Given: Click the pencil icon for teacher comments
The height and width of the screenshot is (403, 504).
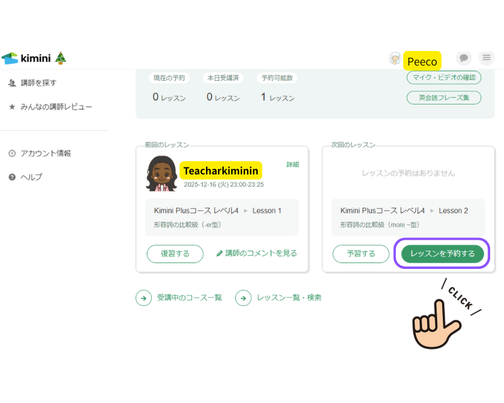Looking at the screenshot, I should [x=219, y=254].
